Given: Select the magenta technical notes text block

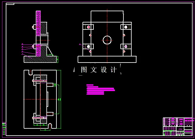Looking at the screenshot, I should coord(100,90).
